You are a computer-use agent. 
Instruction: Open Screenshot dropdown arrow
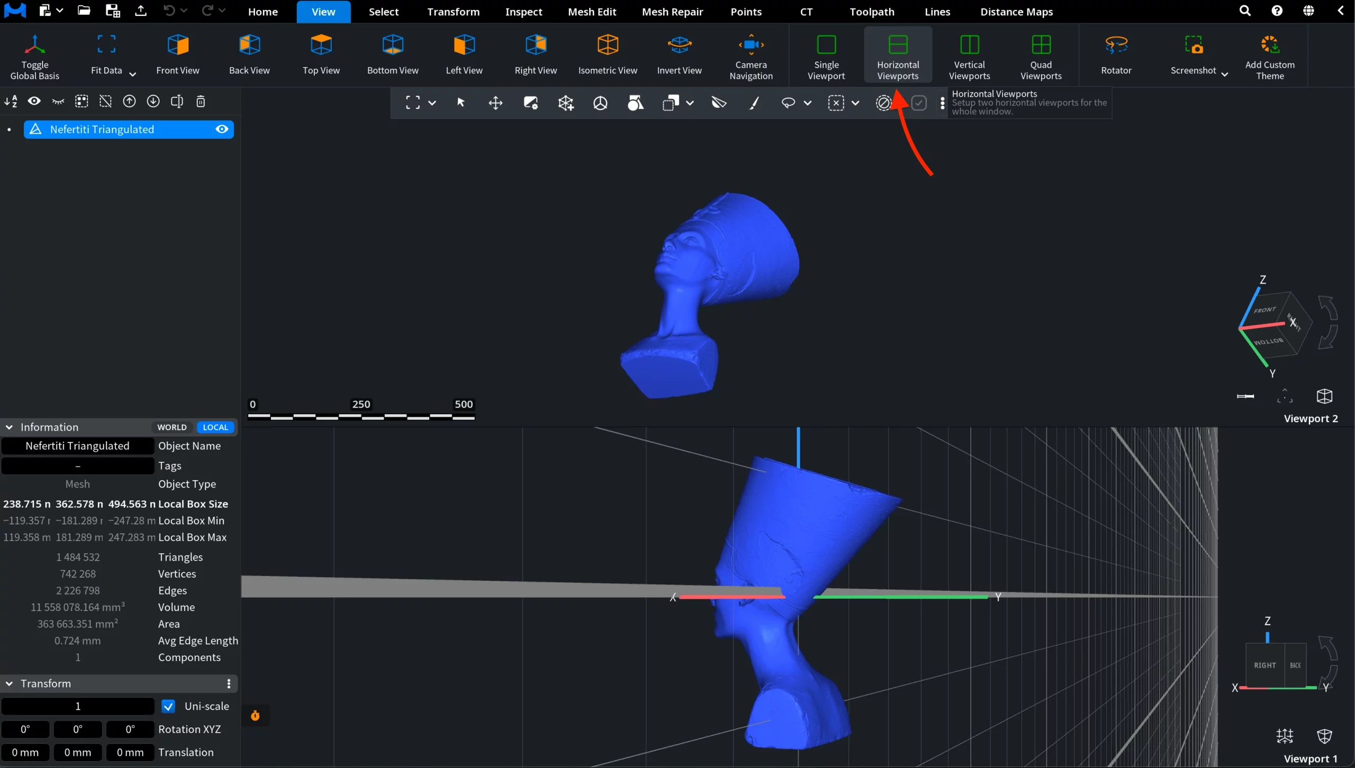click(x=1224, y=74)
